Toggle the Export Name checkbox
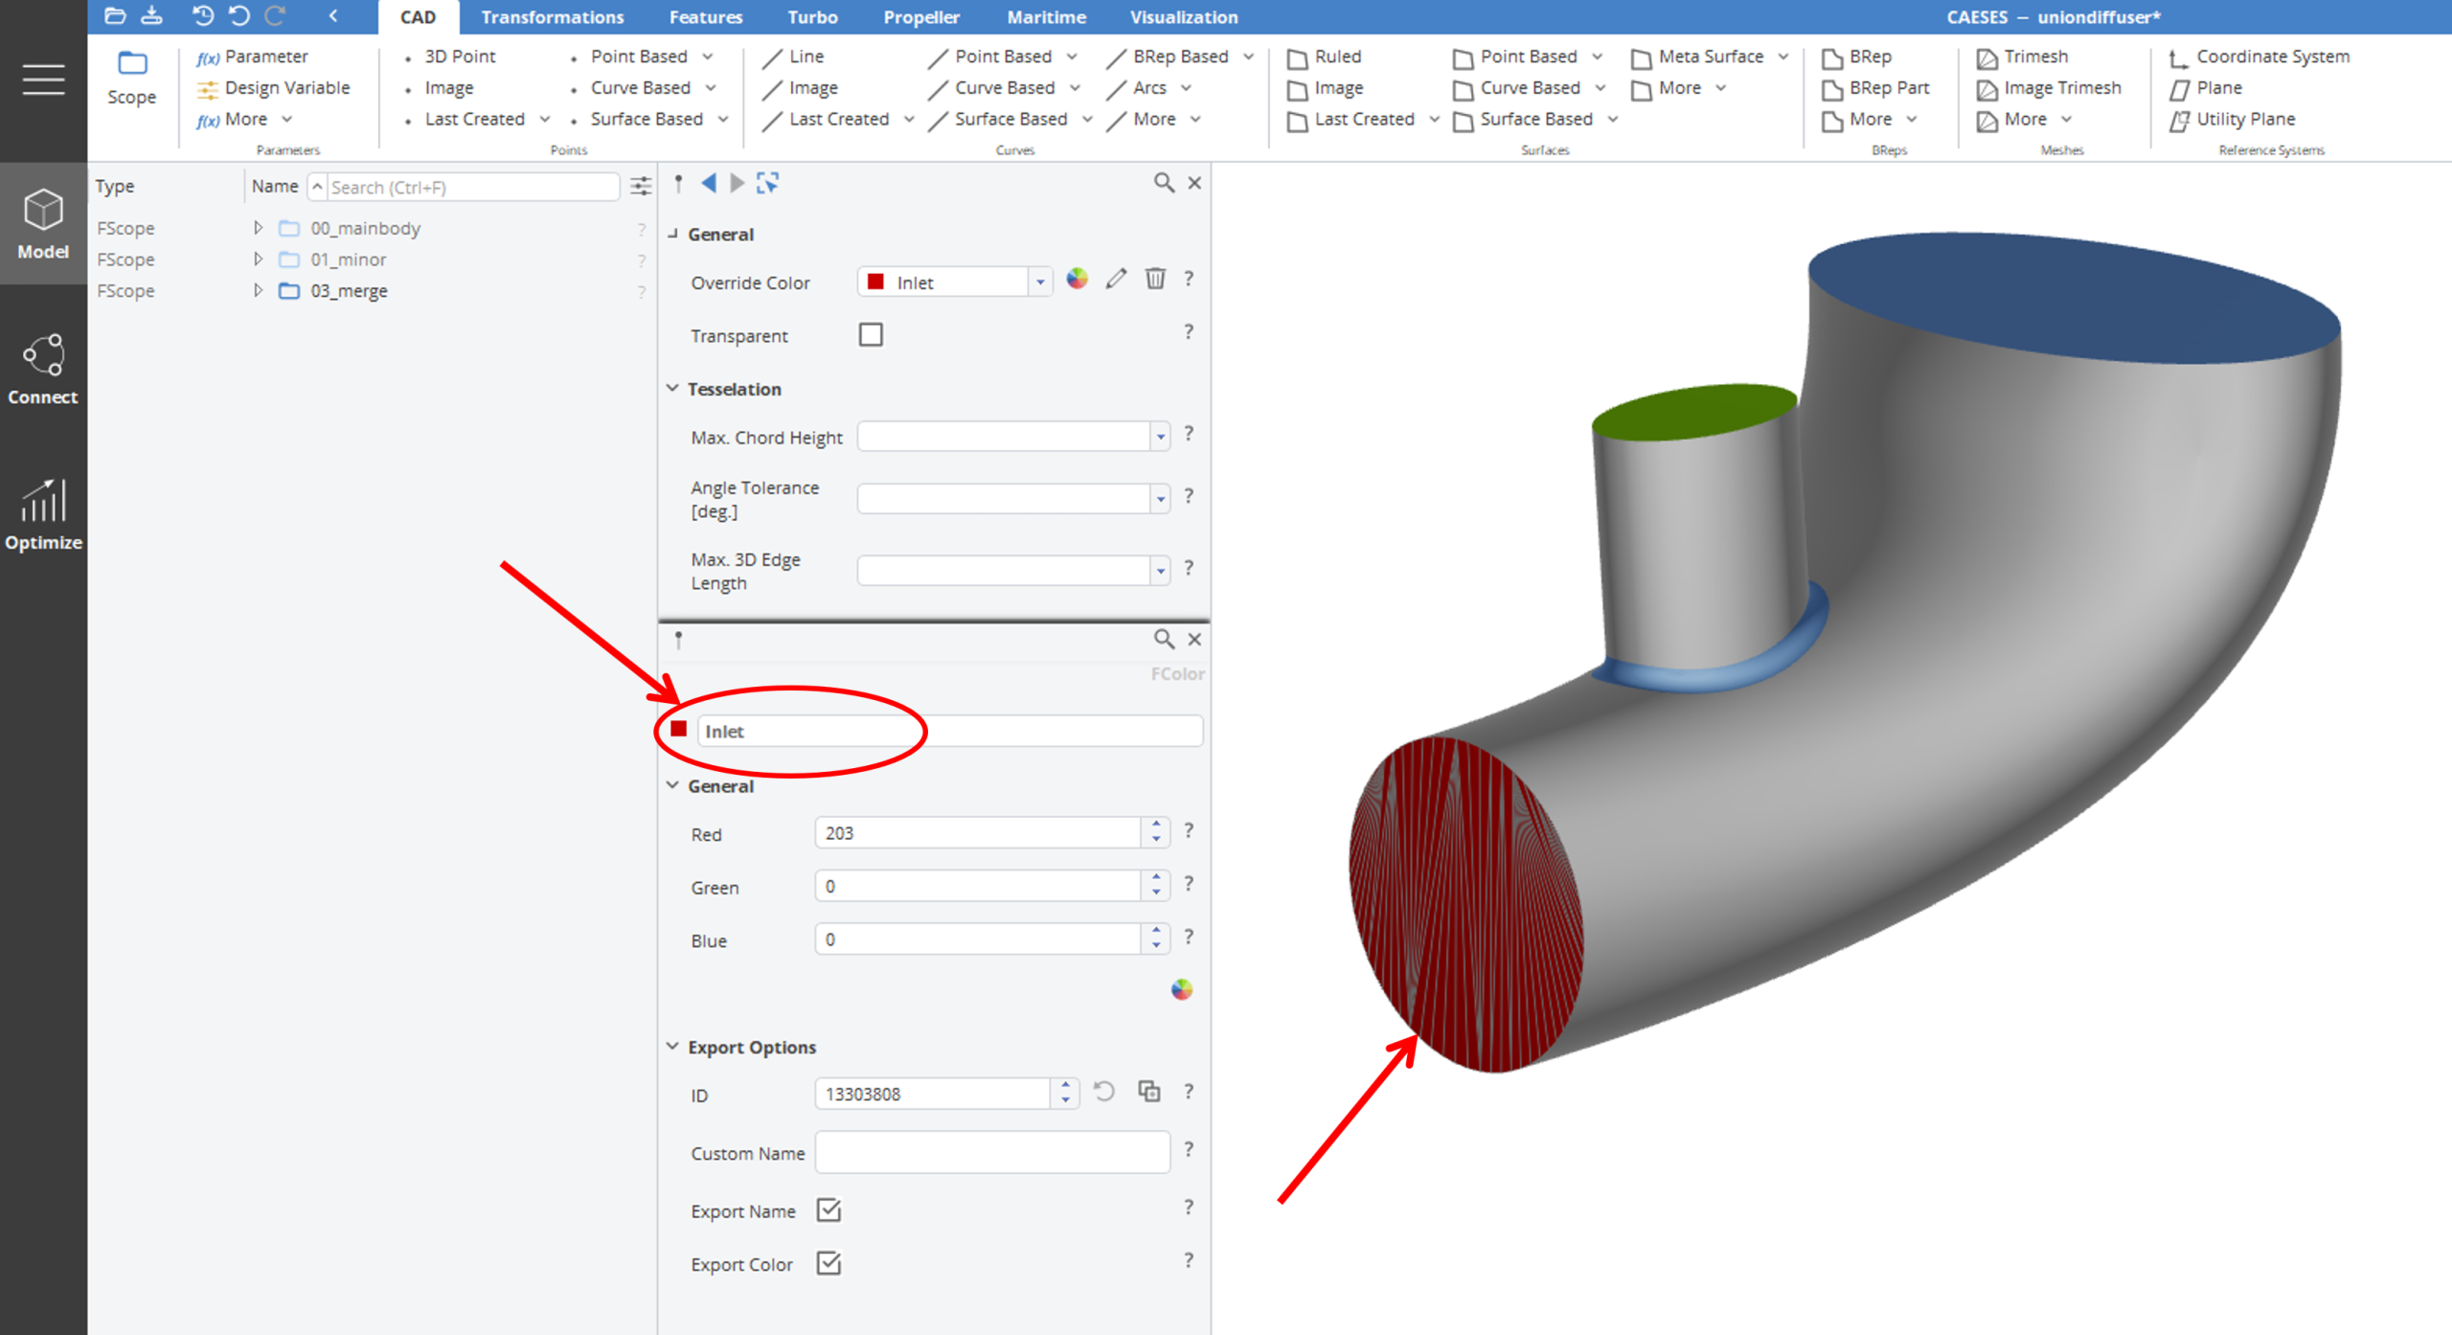 (829, 1211)
